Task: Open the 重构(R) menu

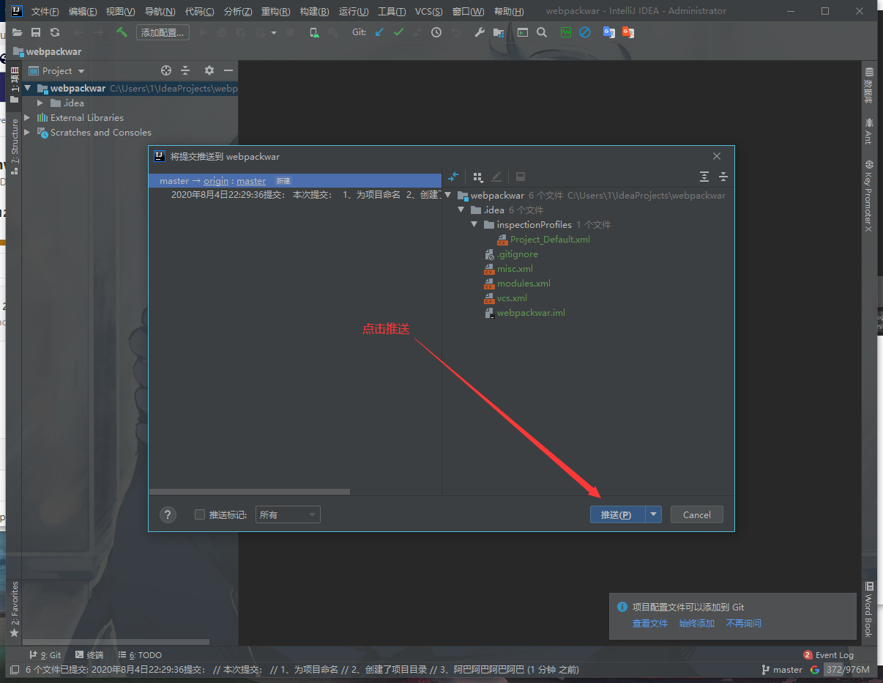Action: click(275, 11)
